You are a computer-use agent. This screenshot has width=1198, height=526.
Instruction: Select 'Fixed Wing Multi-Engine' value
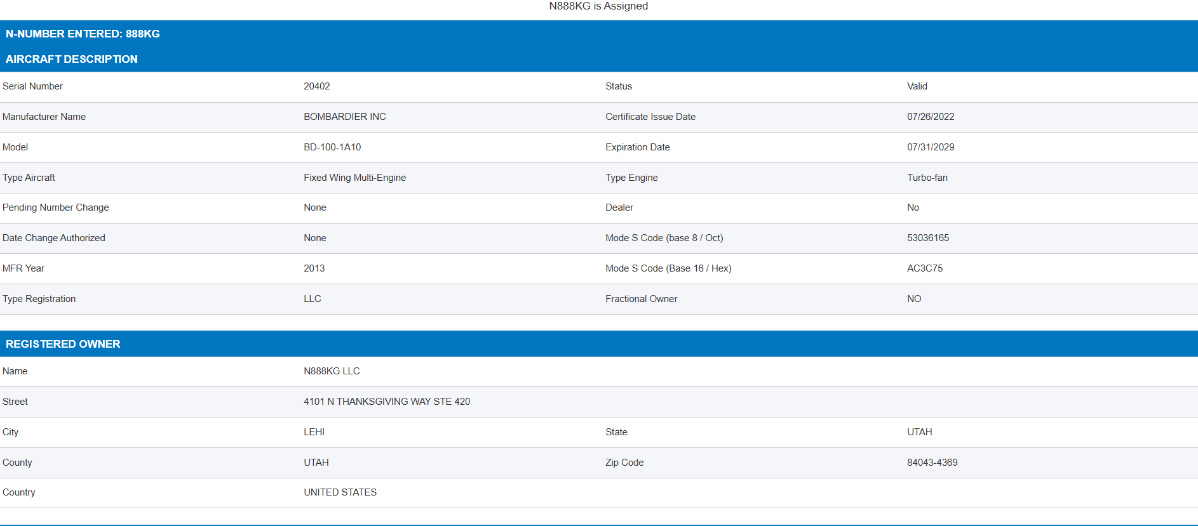click(x=355, y=178)
